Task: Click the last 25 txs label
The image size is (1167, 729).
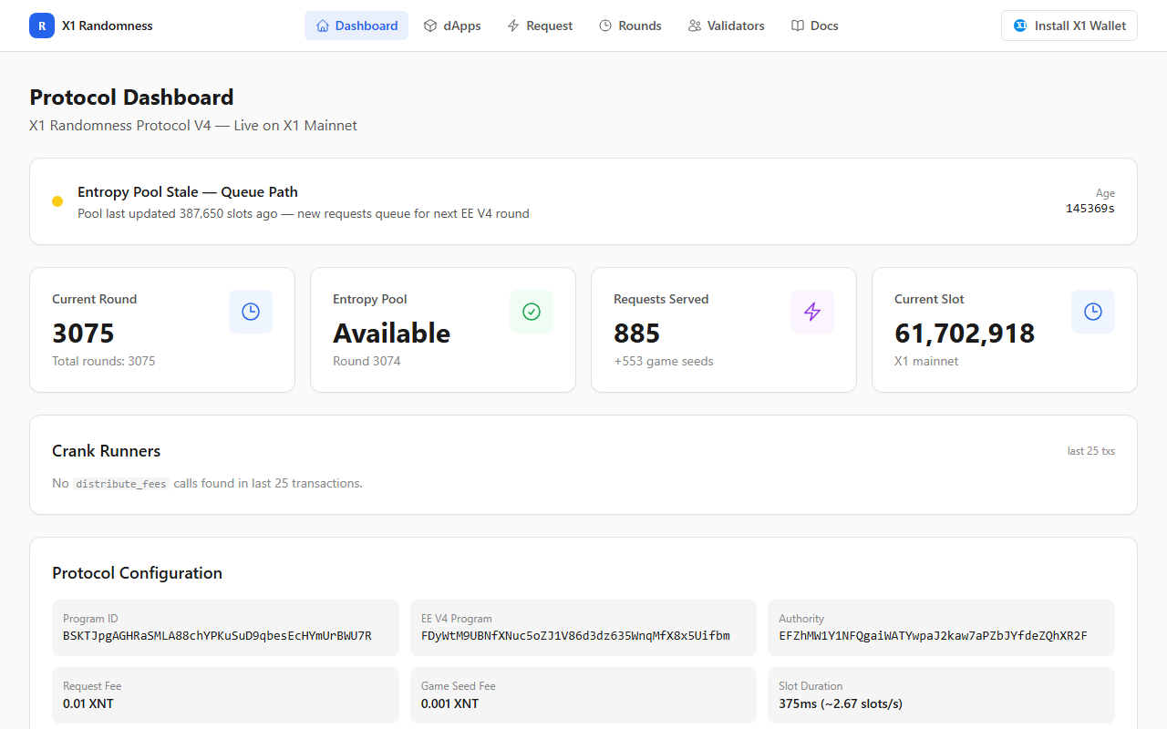Action: coord(1091,451)
